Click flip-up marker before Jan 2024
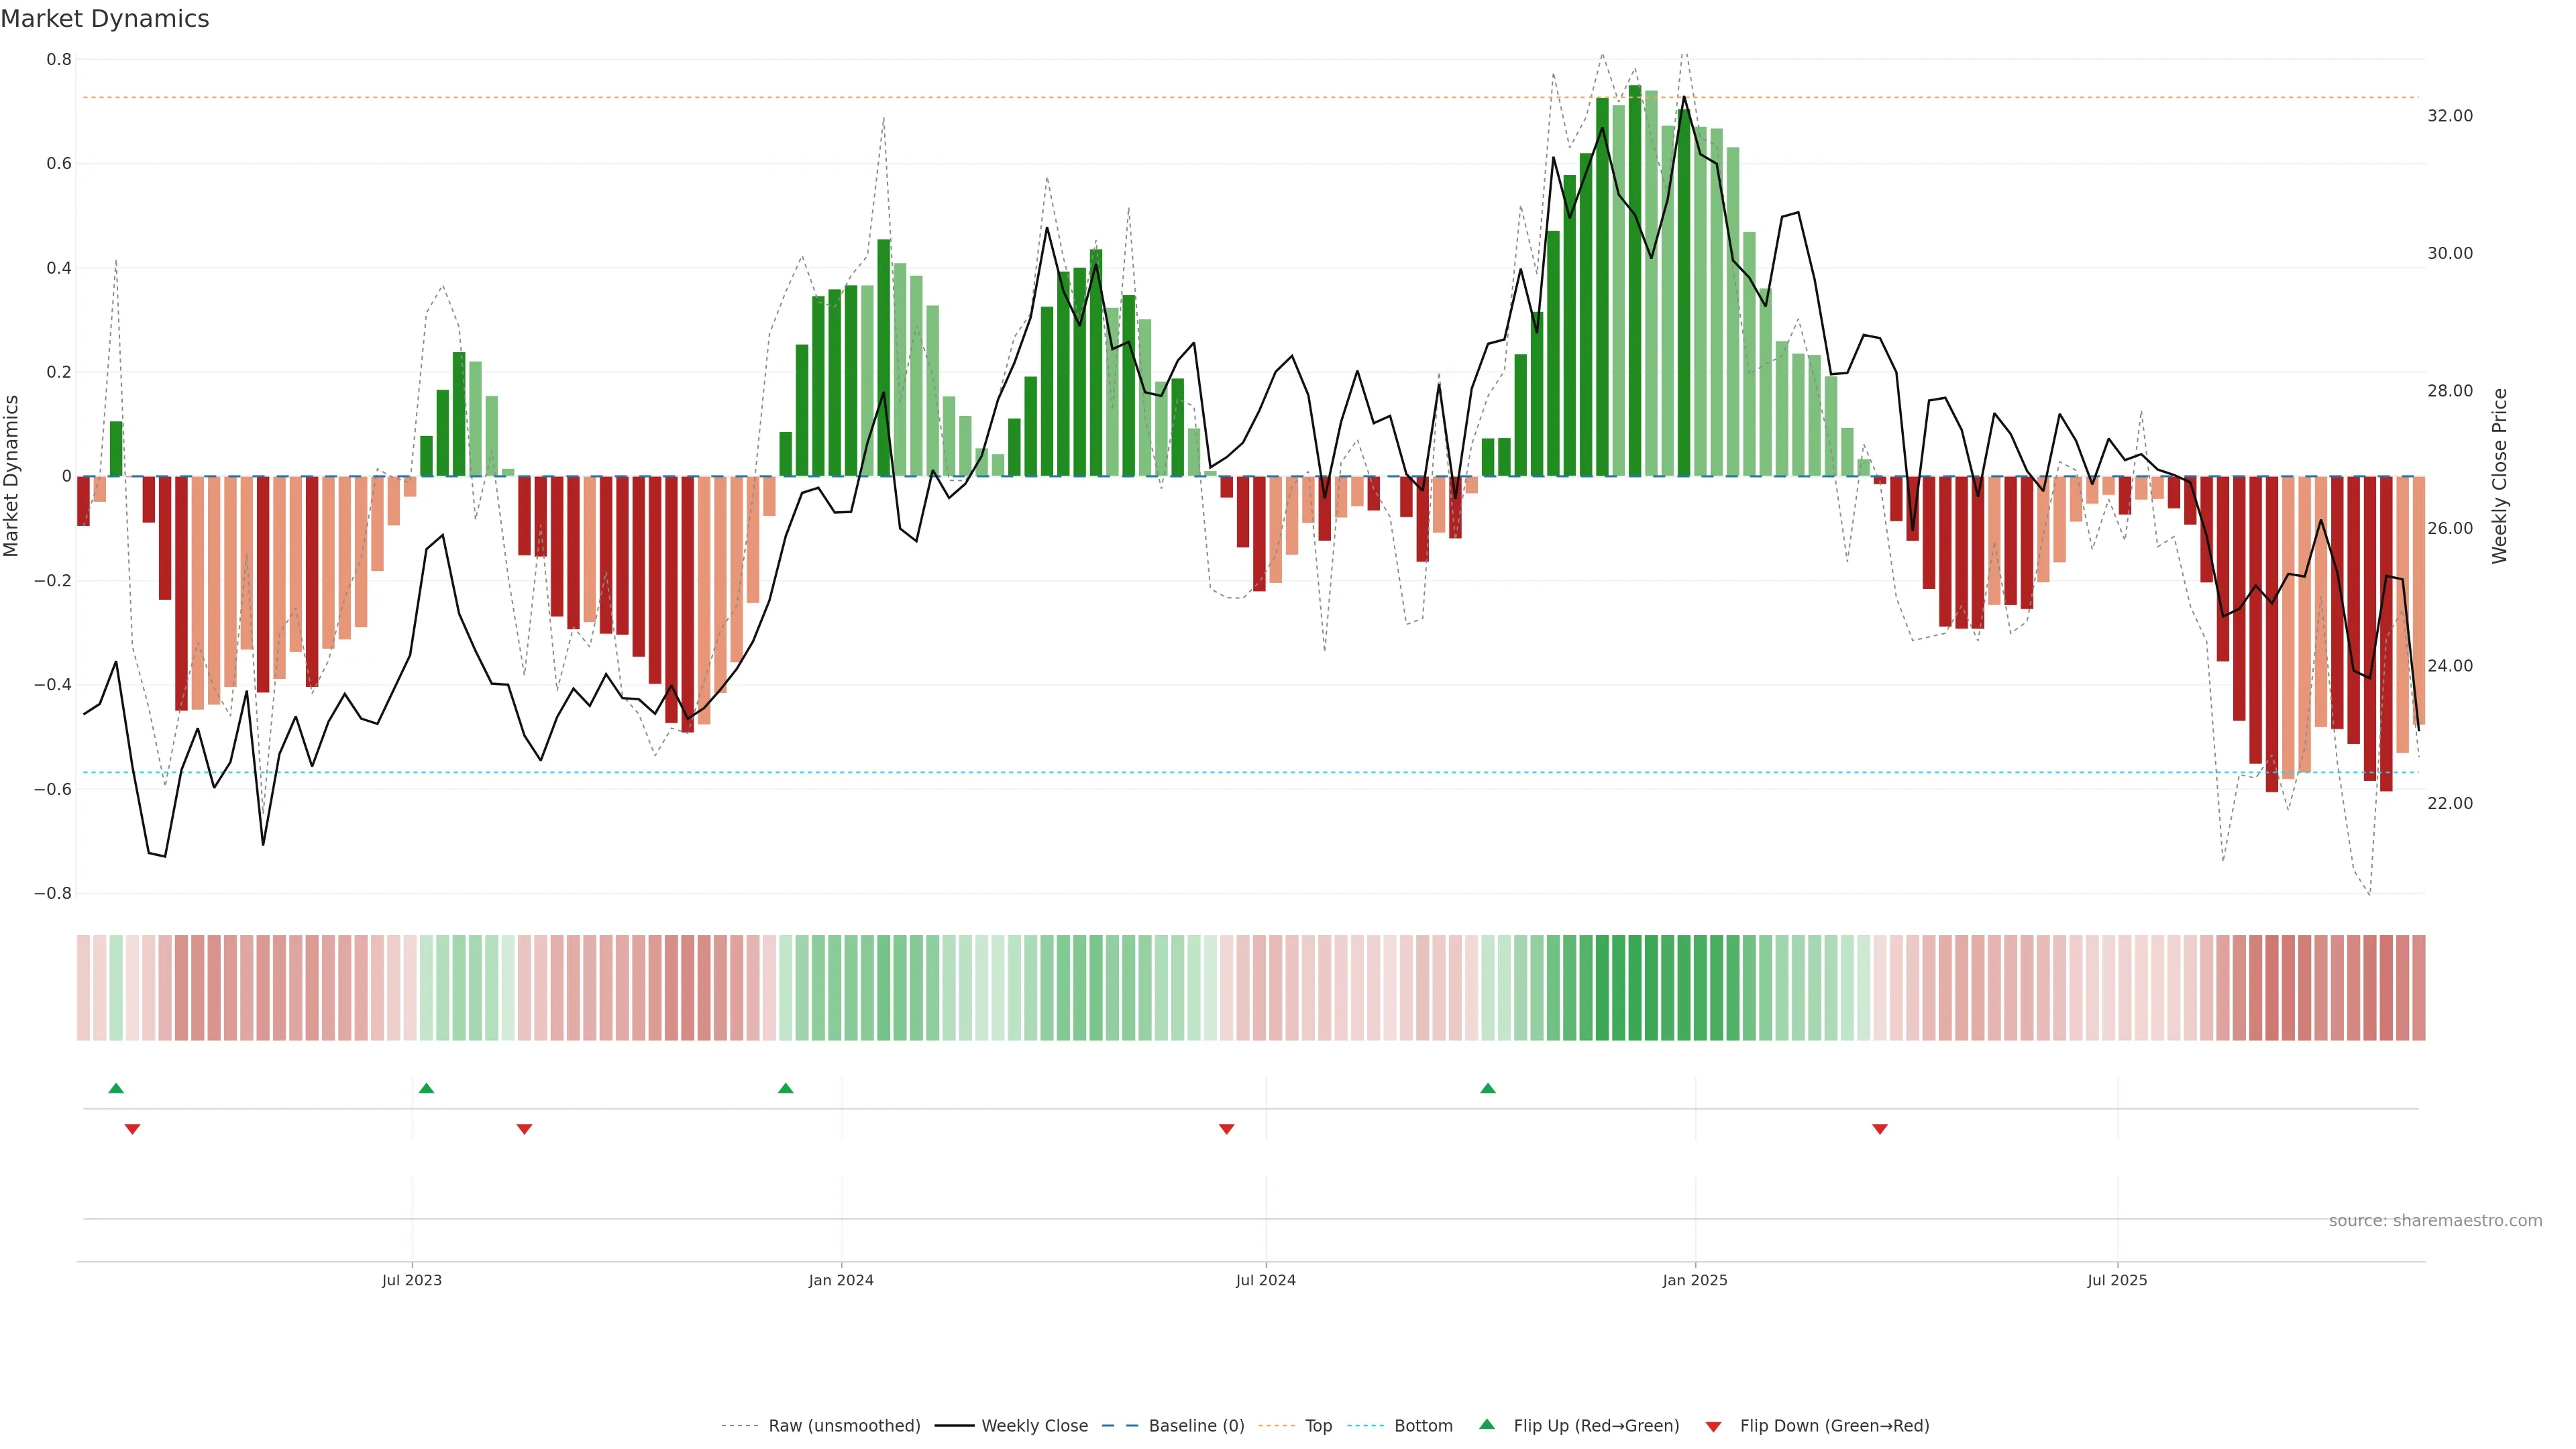This screenshot has width=2576, height=1449. tap(785, 1088)
